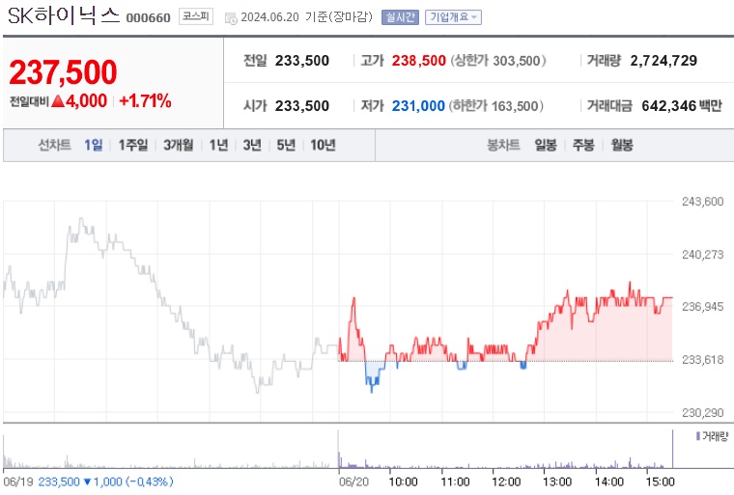Viewport: 734px width, 495px height.
Task: Click the SK하이닉스 stock name heading
Action: tap(64, 15)
